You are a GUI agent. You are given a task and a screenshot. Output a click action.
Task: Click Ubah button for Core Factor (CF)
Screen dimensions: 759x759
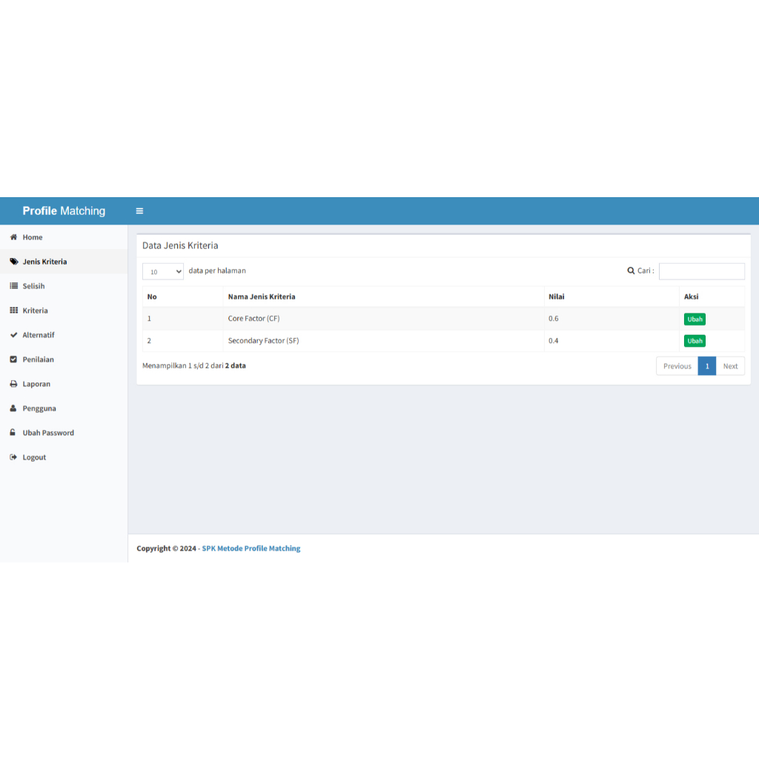click(x=695, y=319)
